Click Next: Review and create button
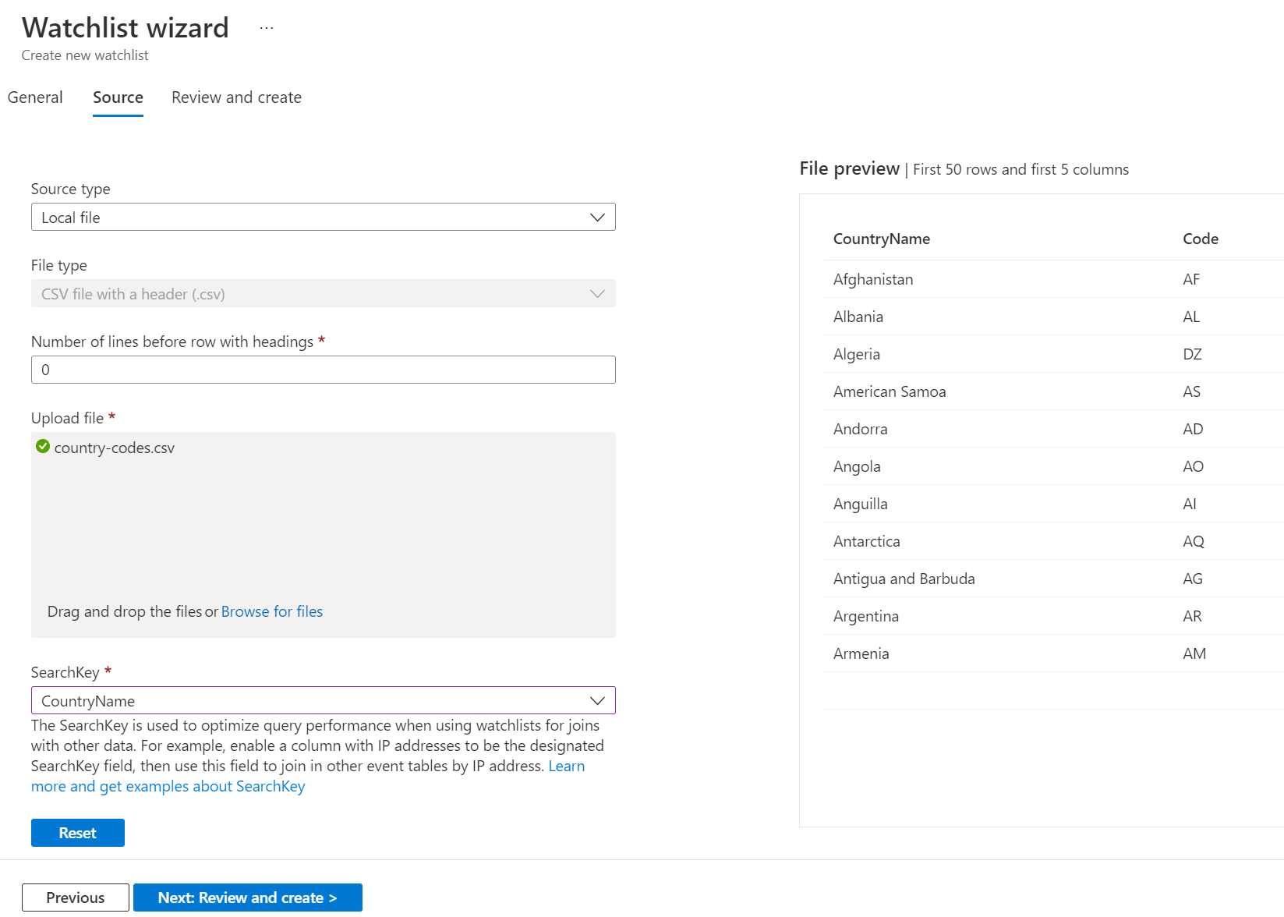This screenshot has height=917, width=1284. [247, 898]
